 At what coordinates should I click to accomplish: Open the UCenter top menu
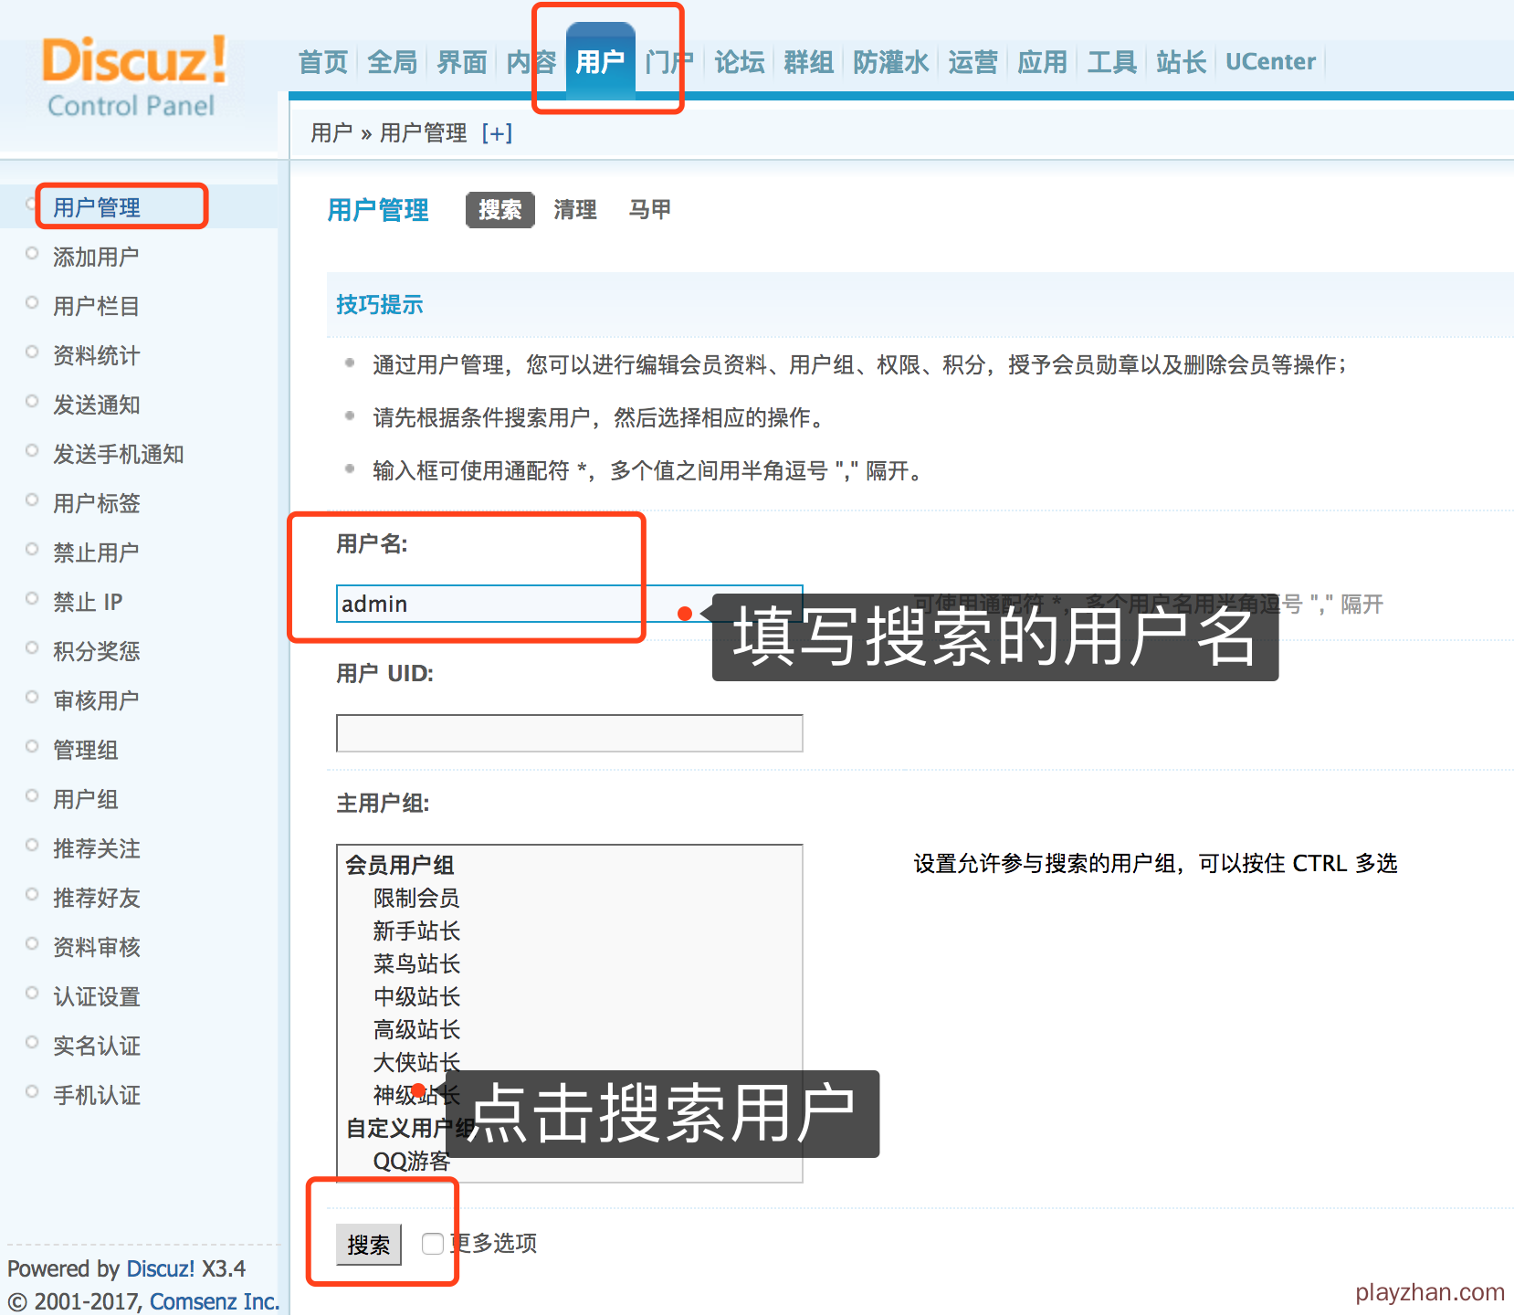(x=1269, y=62)
